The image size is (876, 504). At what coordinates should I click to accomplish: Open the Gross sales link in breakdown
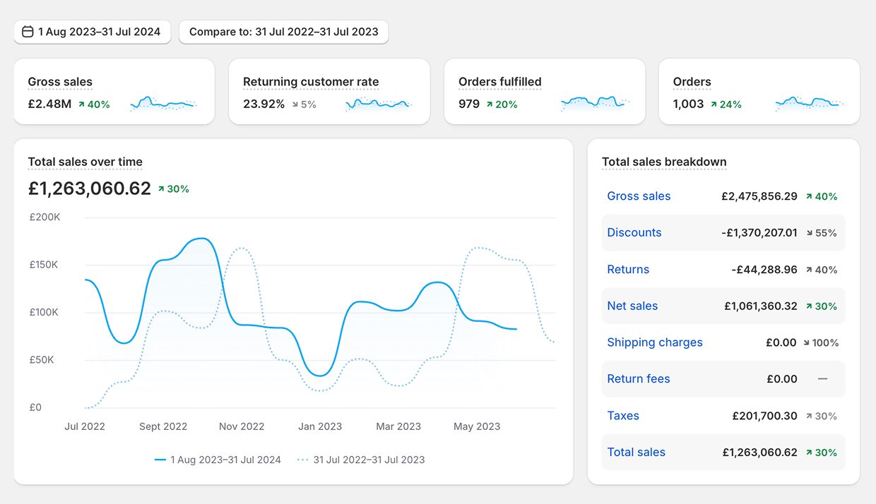click(x=639, y=196)
